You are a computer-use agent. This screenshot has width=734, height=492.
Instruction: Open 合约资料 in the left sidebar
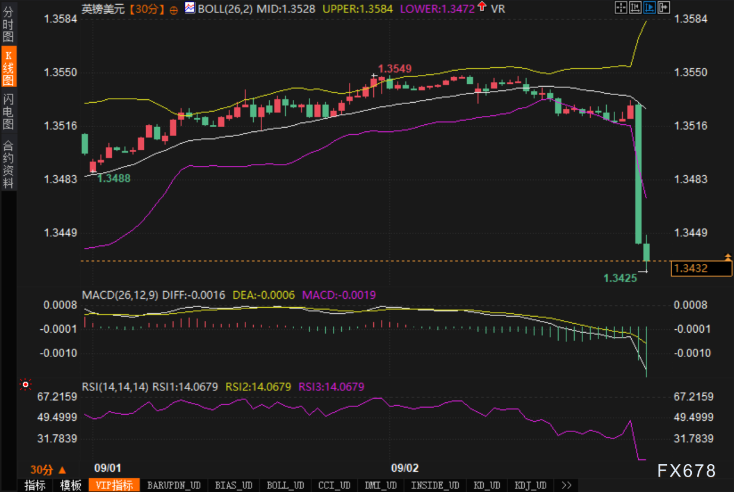[8, 164]
